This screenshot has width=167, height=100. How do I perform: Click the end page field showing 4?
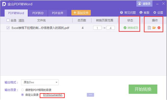[111, 28]
